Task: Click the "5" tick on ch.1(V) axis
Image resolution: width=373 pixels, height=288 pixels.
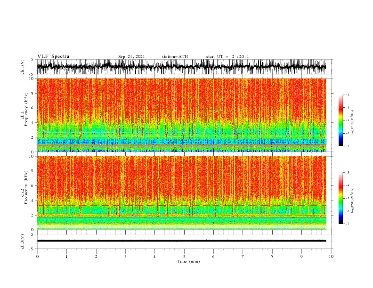Action: click(x=33, y=59)
